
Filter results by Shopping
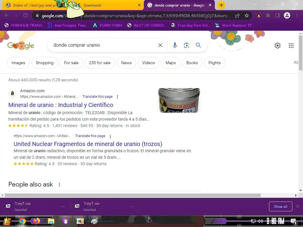pyautogui.click(x=45, y=63)
